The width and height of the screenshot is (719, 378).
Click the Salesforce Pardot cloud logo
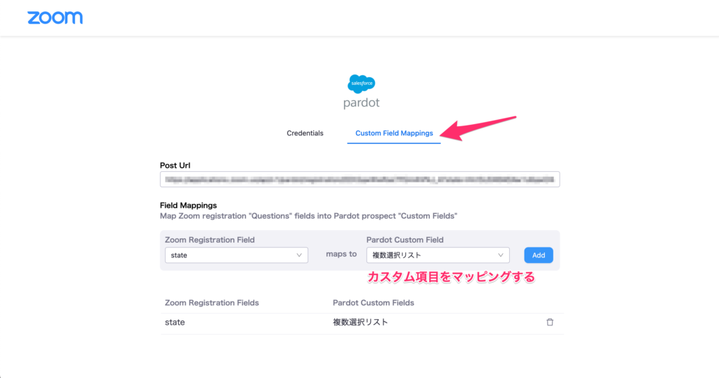coord(362,84)
